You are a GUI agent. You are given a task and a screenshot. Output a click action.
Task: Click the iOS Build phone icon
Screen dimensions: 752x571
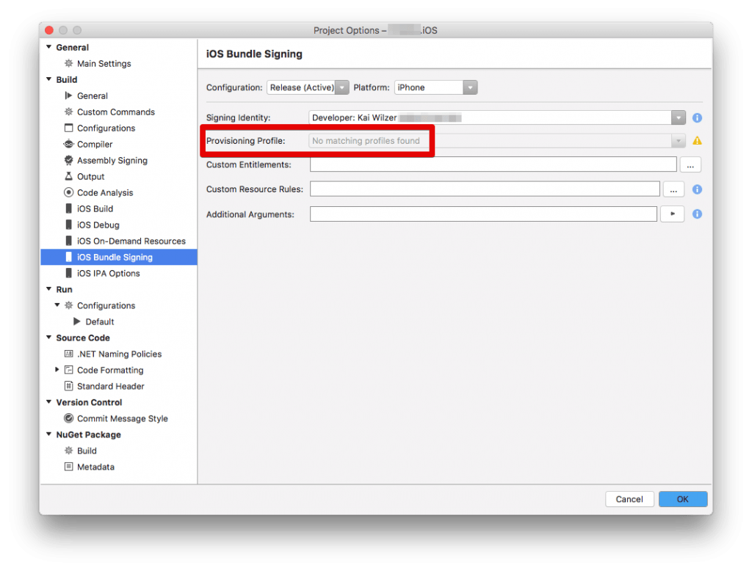click(x=68, y=208)
